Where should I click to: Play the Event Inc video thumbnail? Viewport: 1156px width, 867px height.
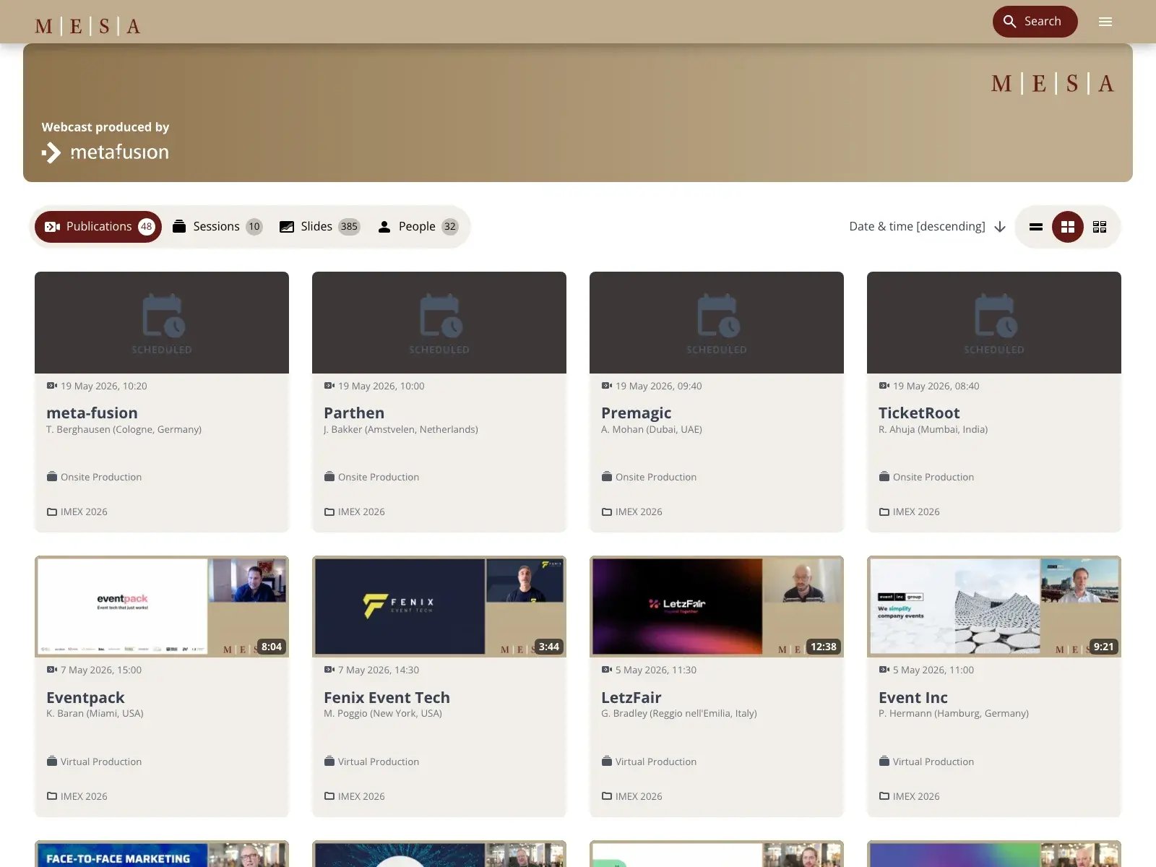pos(994,607)
